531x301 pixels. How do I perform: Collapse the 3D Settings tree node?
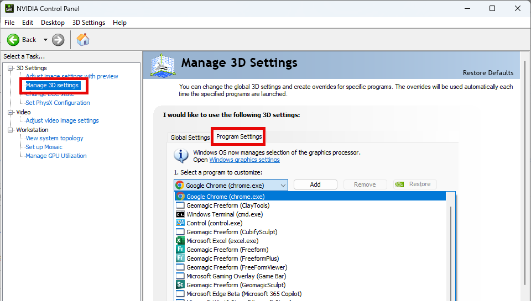click(11, 68)
